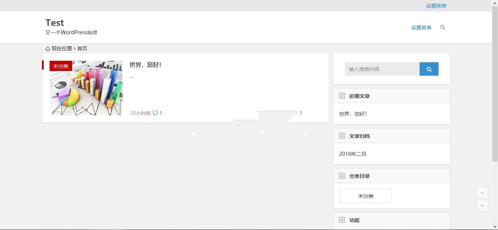This screenshot has width=498, height=230.
Task: Click the red 未分类 label on the thumbnail
Action: tap(60, 66)
